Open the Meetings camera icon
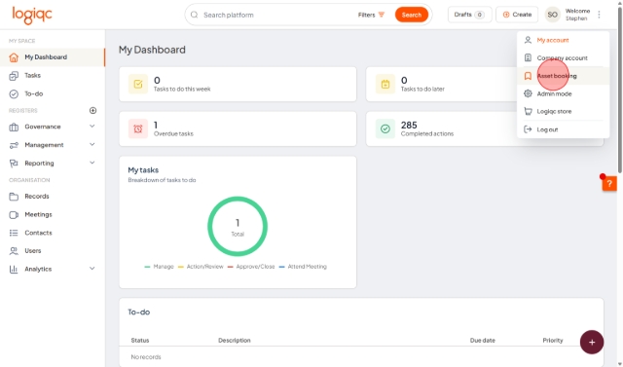 click(x=14, y=214)
